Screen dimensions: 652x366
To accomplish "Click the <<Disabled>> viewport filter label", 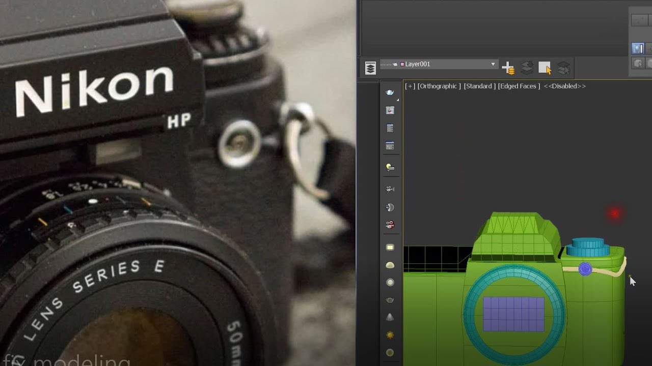I will coord(564,86).
